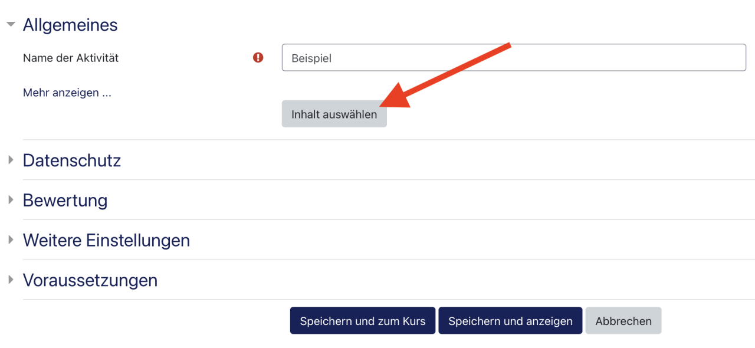Click the arrow beside Weitere Einstellungen
755x348 pixels.
pyautogui.click(x=11, y=240)
